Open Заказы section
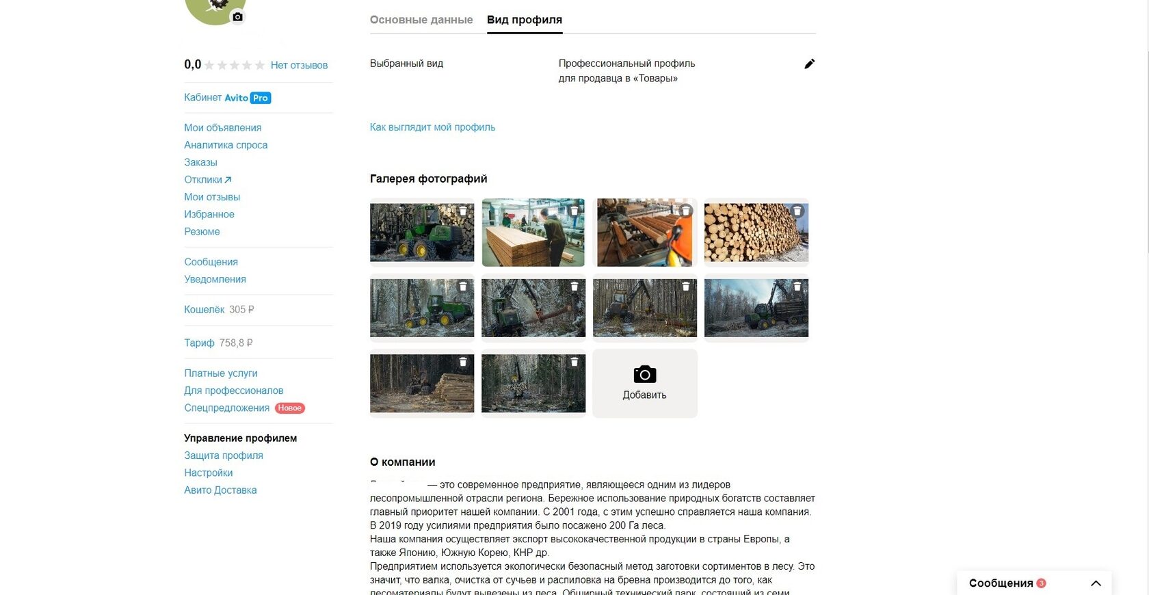 click(200, 162)
